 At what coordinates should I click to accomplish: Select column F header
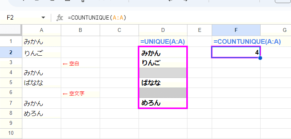point(236,30)
